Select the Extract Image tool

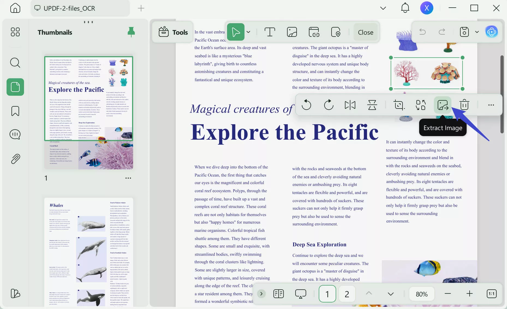tap(442, 105)
